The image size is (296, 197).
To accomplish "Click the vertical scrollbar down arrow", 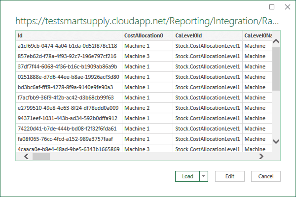I will tap(276, 142).
